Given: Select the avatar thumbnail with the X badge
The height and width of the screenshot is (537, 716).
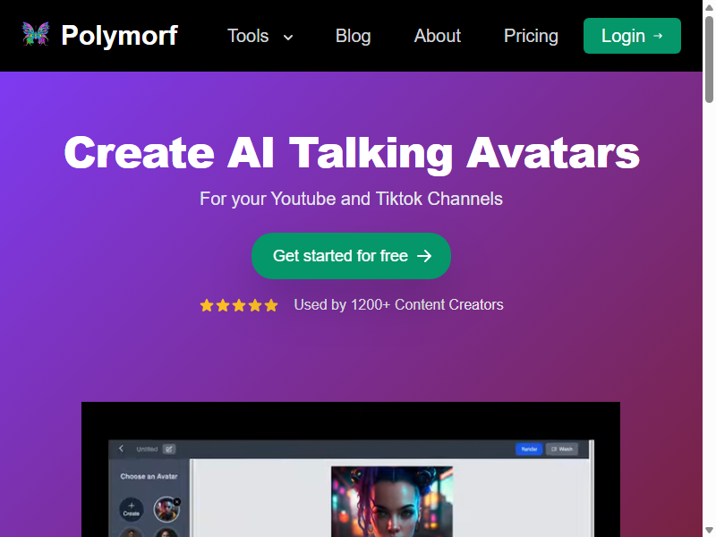Looking at the screenshot, I should coord(166,509).
